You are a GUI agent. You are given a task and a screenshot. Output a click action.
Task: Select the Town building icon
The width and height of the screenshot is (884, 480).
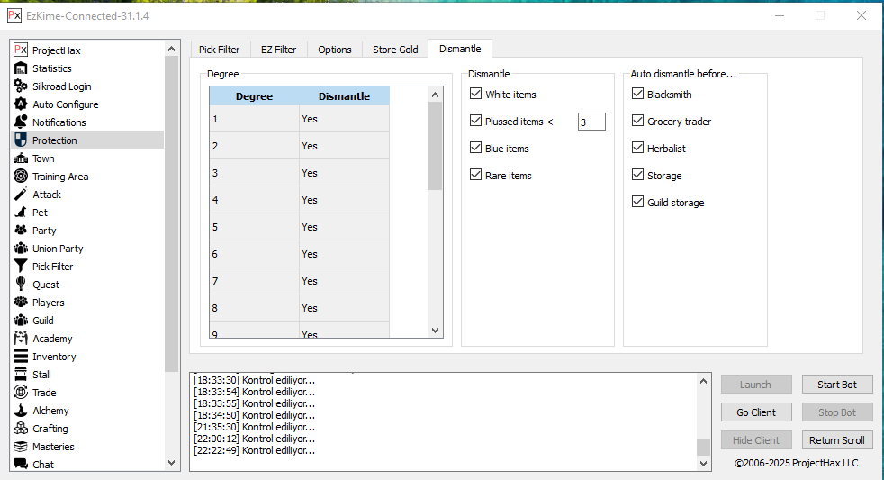coord(21,158)
